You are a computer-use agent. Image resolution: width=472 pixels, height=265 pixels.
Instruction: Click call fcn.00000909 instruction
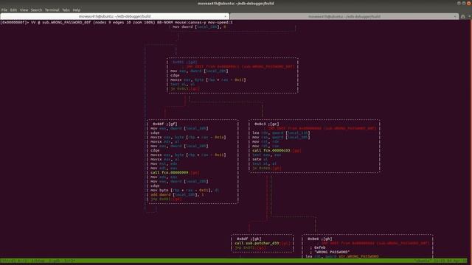[x=170, y=172]
